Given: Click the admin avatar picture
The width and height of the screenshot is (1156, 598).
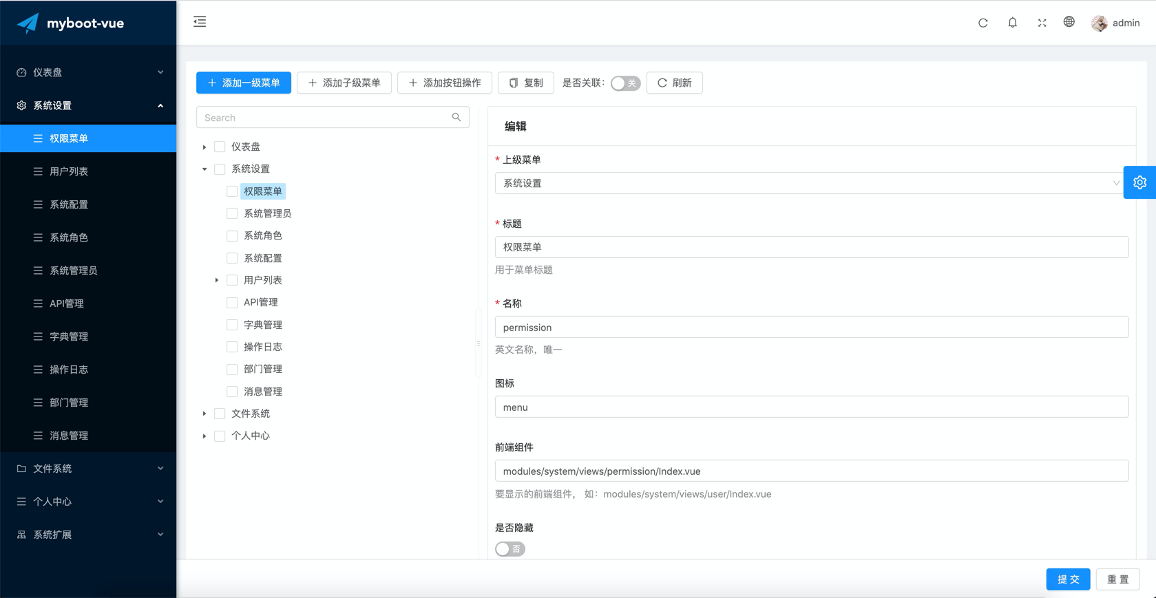Looking at the screenshot, I should (x=1100, y=23).
